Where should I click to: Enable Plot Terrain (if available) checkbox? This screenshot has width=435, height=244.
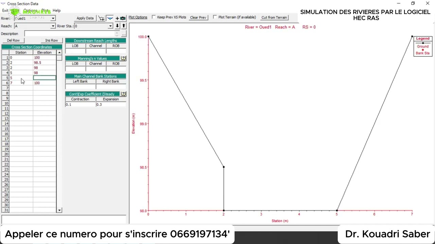point(215,17)
